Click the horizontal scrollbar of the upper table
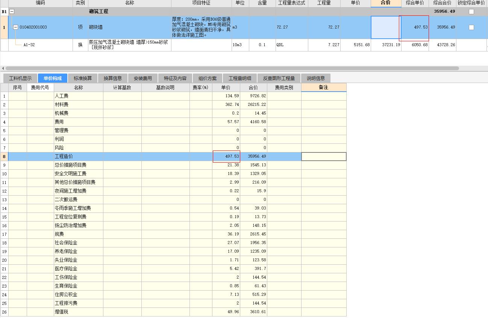488x318 pixels. tap(232, 68)
